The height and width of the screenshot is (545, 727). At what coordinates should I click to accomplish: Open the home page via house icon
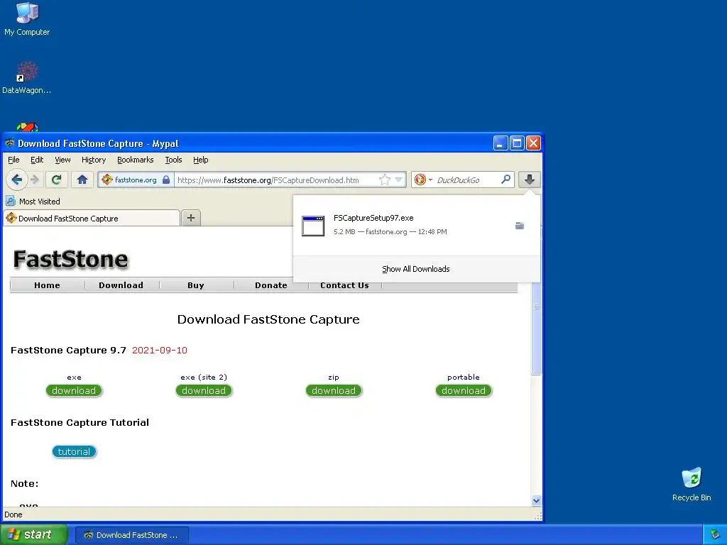82,180
